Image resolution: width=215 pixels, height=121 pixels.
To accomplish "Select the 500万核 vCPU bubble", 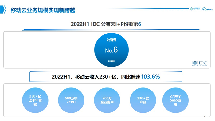I will tap(71, 100).
